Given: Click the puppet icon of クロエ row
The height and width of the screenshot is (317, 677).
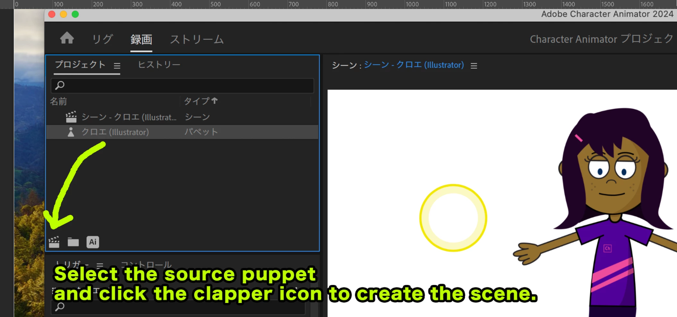Looking at the screenshot, I should (x=71, y=132).
